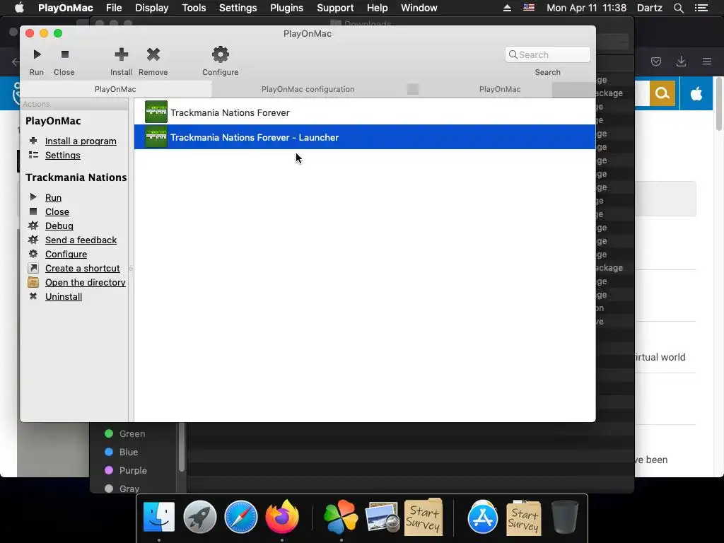Open Safari from the Dock

click(x=240, y=517)
